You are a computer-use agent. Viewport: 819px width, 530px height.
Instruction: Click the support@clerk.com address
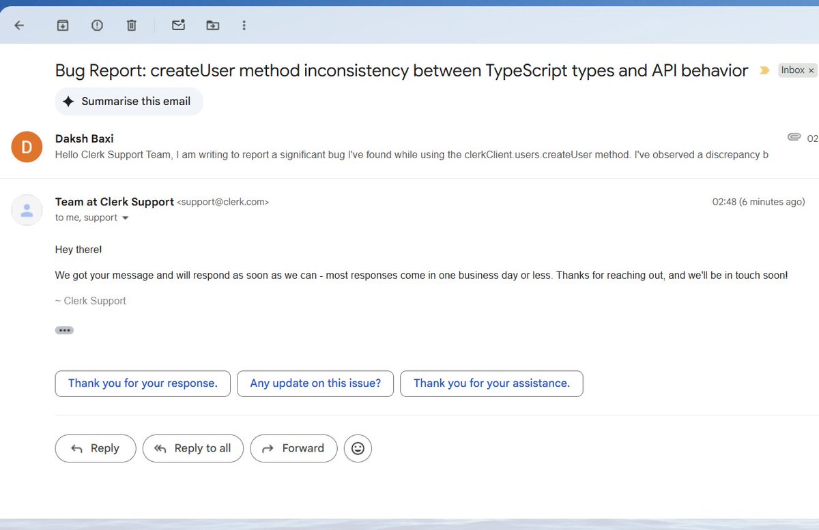pyautogui.click(x=223, y=202)
